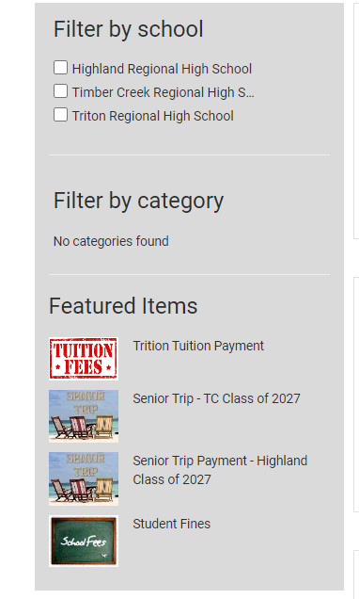Click the Filter by category heading
The image size is (359, 599).
(138, 201)
